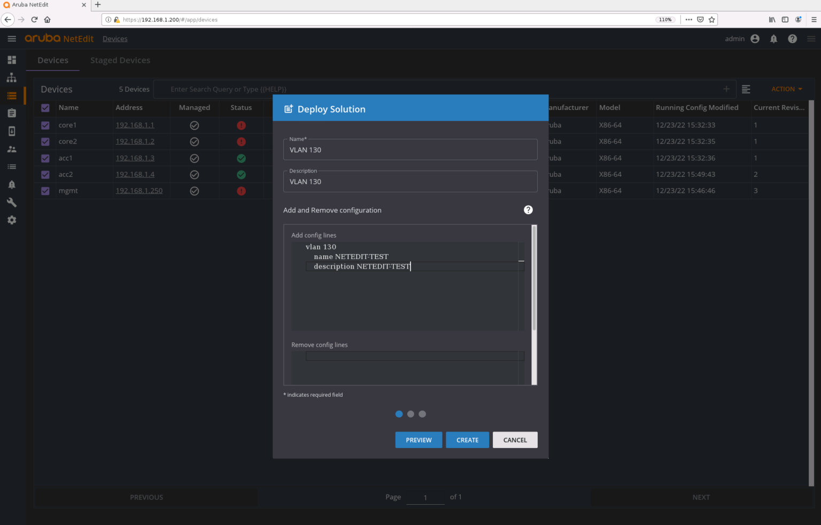This screenshot has width=821, height=525.
Task: Click the admin account avatar icon
Action: 755,38
